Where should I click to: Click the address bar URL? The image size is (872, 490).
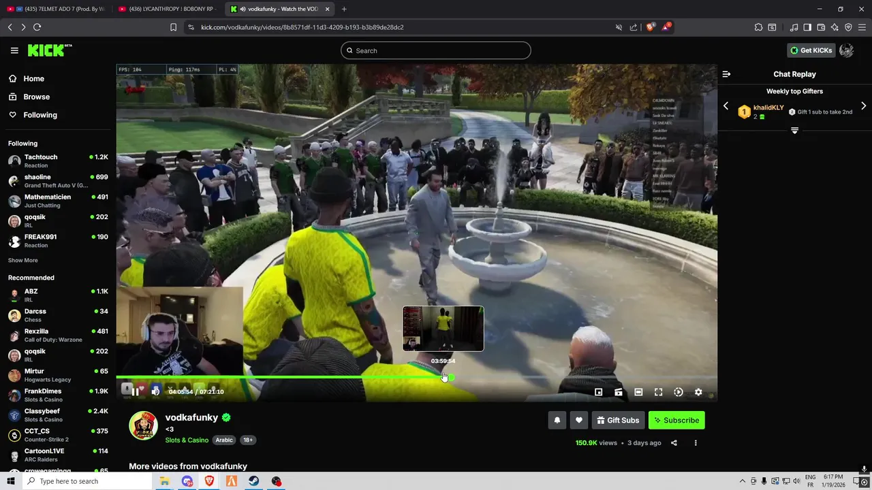[x=302, y=27]
